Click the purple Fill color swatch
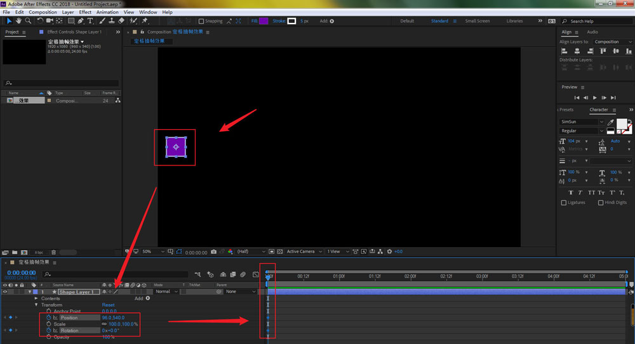Image resolution: width=635 pixels, height=344 pixels. coord(264,21)
